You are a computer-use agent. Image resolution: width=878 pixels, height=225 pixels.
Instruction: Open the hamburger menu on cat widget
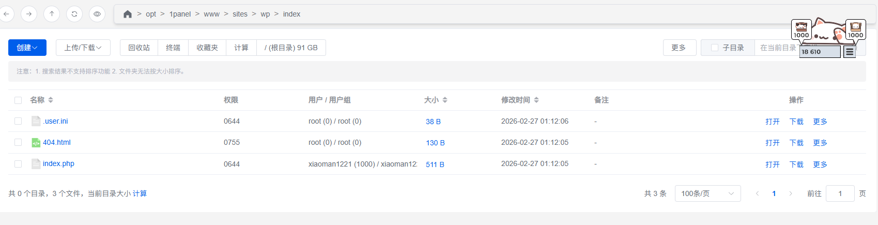tap(849, 52)
